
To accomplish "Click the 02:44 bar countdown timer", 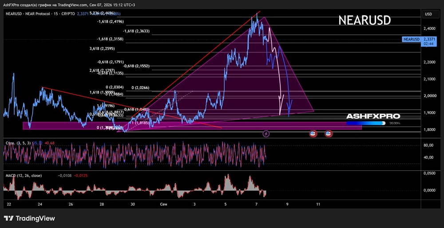I will click(x=428, y=44).
